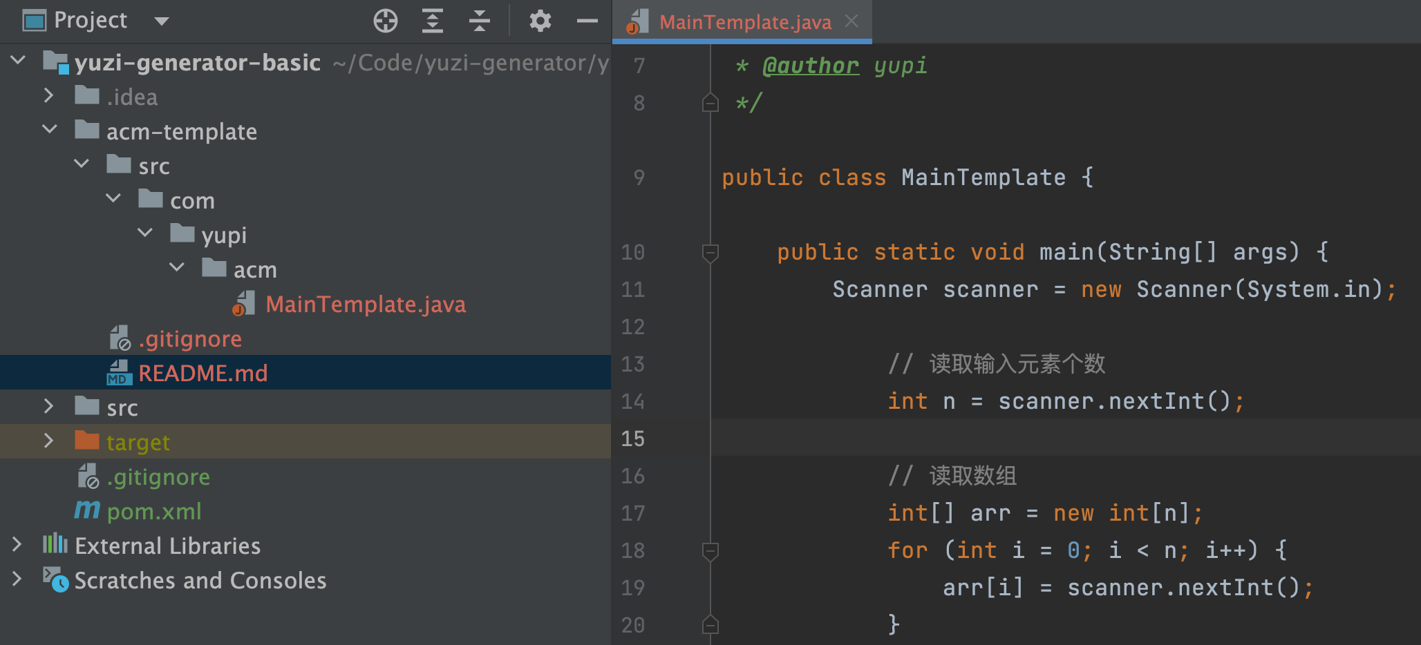The image size is (1421, 645).
Task: Click 'scanner.nextInt()' on line 14
Action: (1115, 401)
